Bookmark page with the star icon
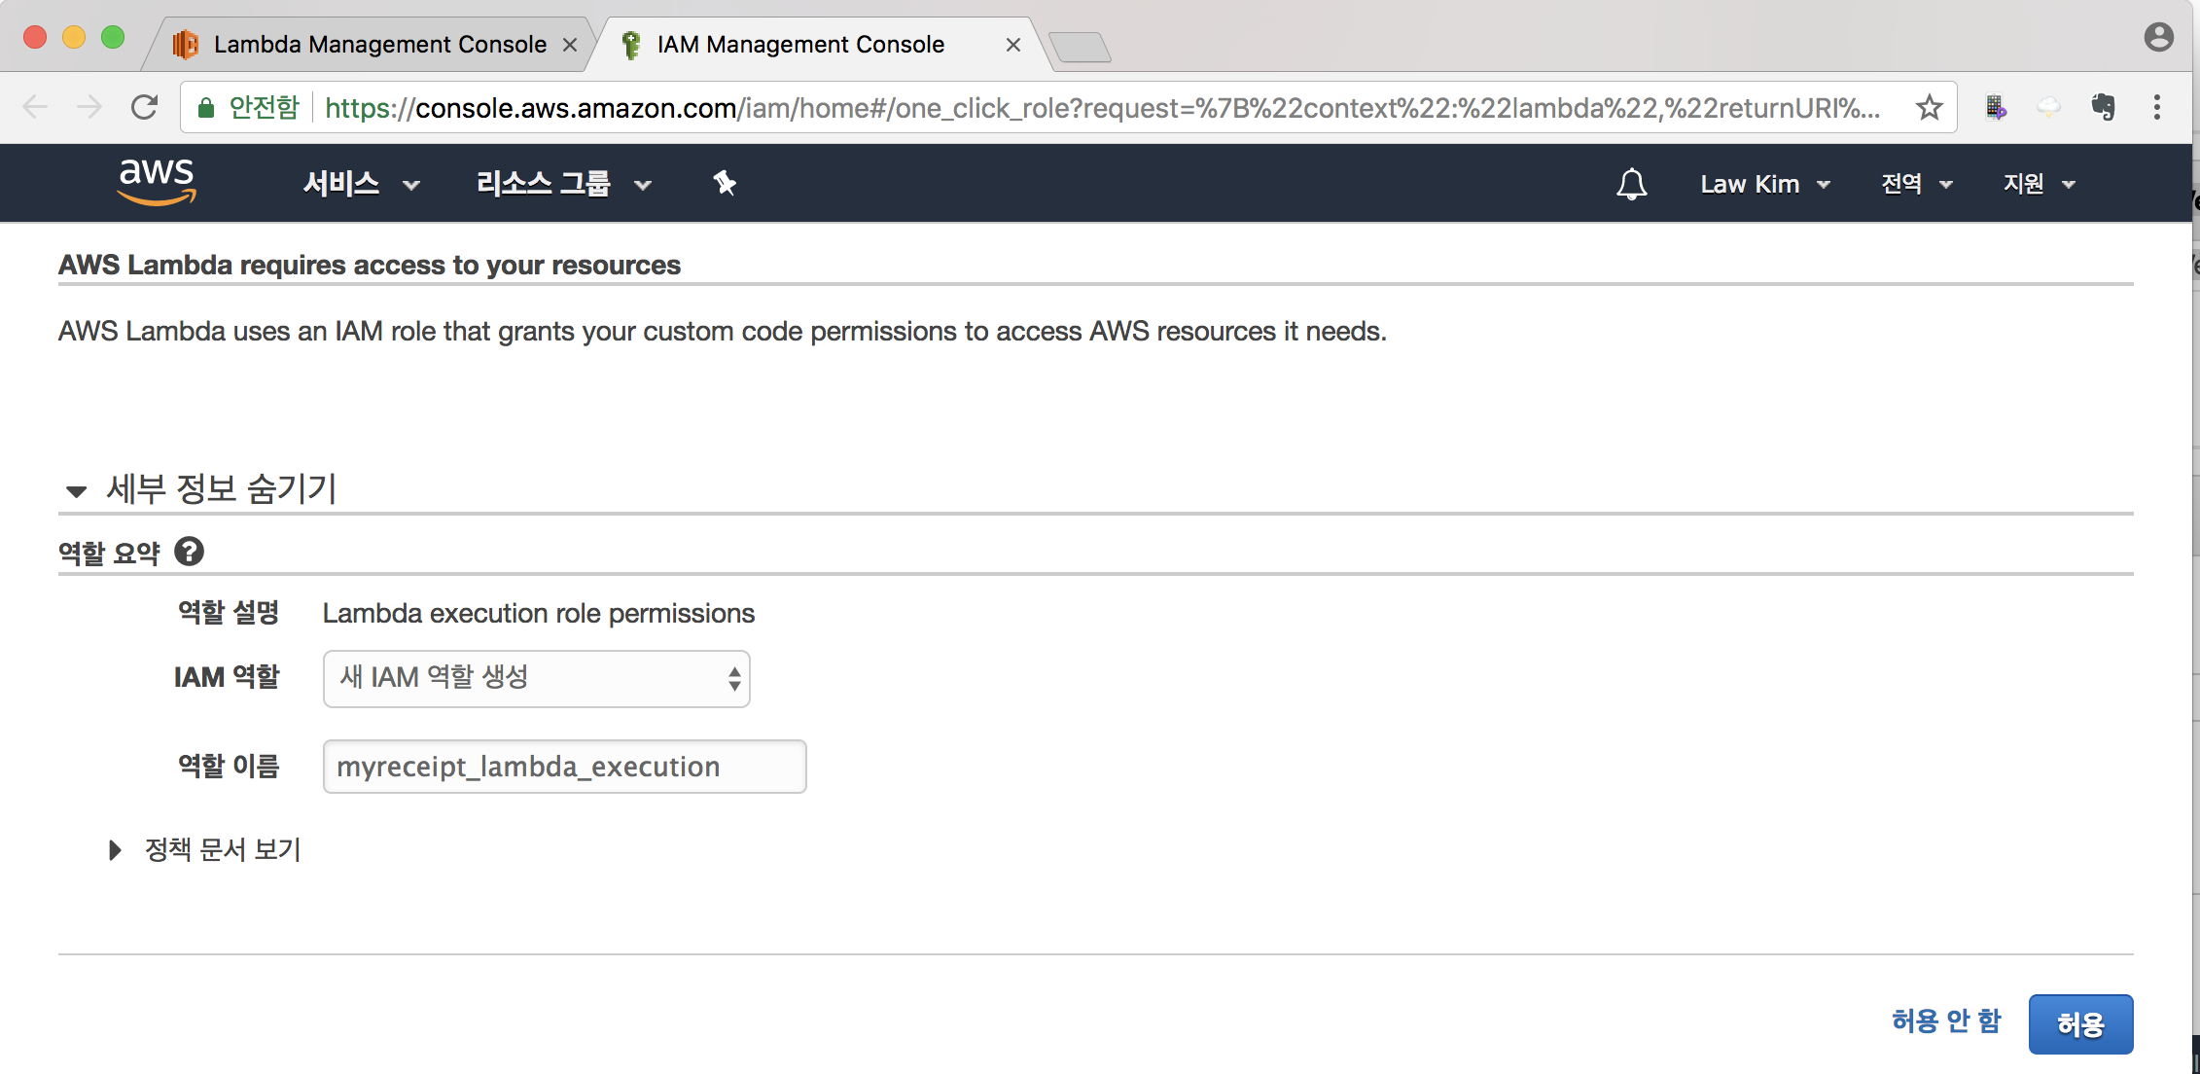The image size is (2200, 1074). (1930, 107)
